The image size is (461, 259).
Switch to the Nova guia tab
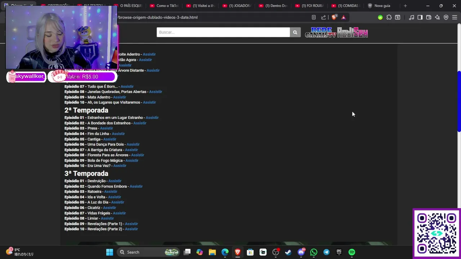tap(382, 6)
